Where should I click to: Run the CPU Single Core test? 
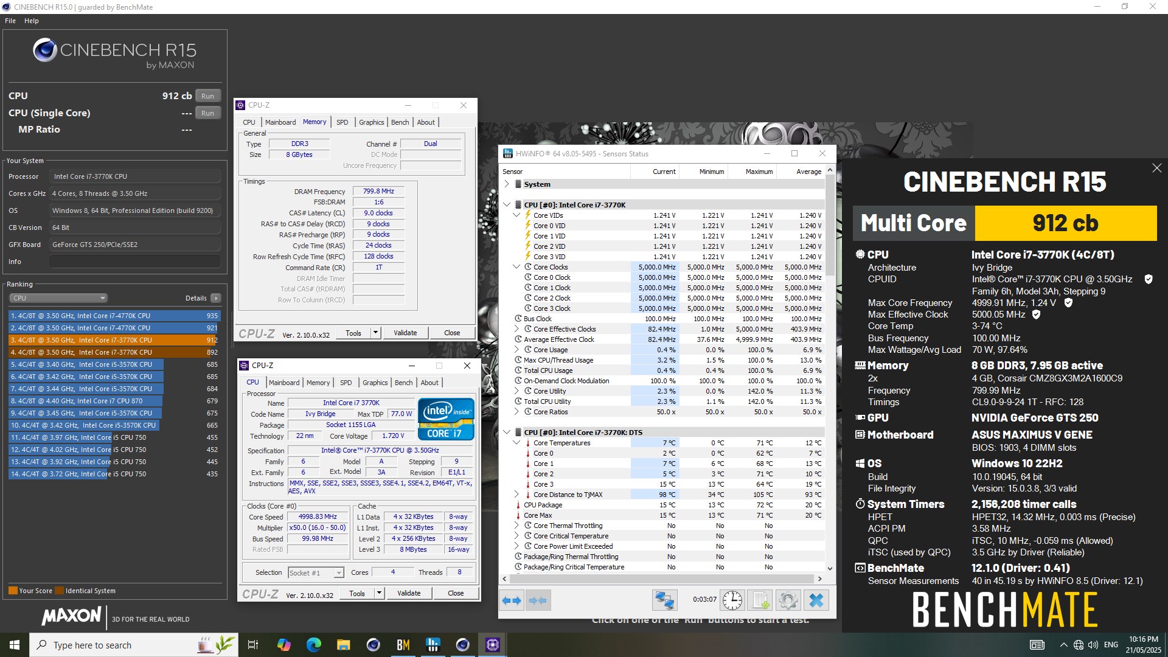pos(207,113)
